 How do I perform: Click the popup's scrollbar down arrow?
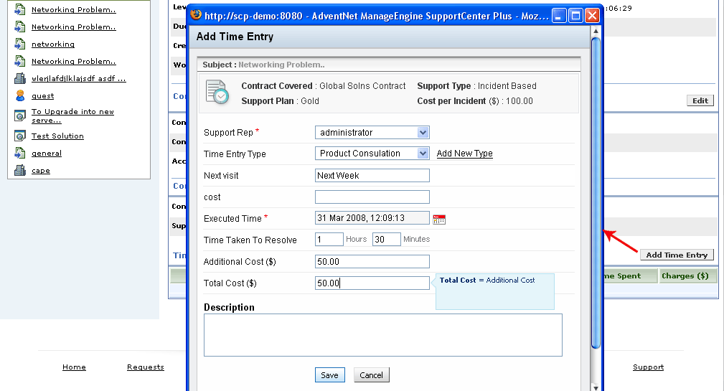click(x=596, y=387)
